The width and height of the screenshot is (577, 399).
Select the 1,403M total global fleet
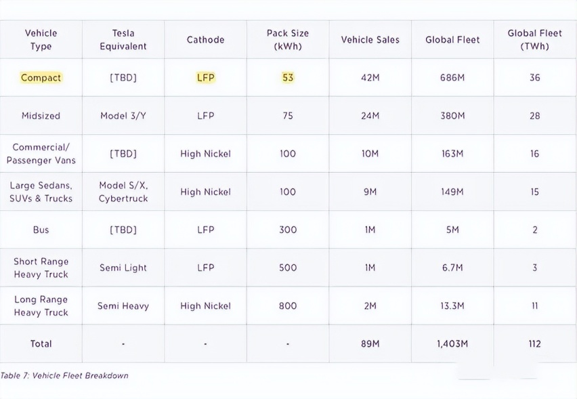click(x=452, y=343)
